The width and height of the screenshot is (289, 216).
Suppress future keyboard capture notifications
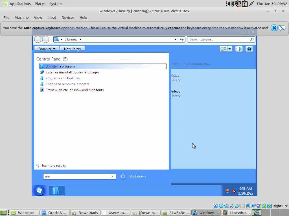pyautogui.click(x=282, y=28)
